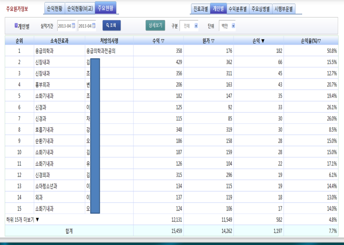The image size is (344, 245).
Task: Click the 순위 column header
Action: 19,41
